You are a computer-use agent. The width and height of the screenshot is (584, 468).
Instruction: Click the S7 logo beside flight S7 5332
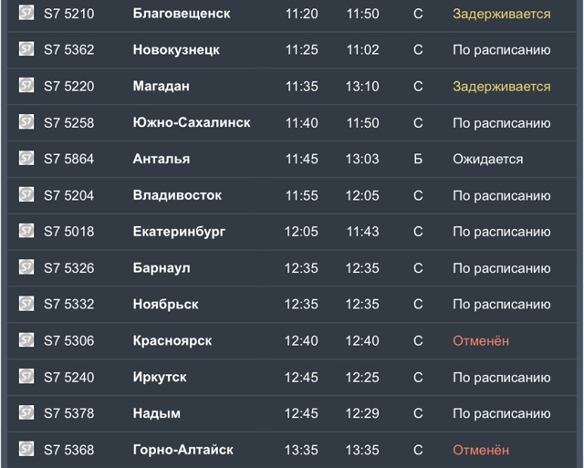tap(26, 304)
